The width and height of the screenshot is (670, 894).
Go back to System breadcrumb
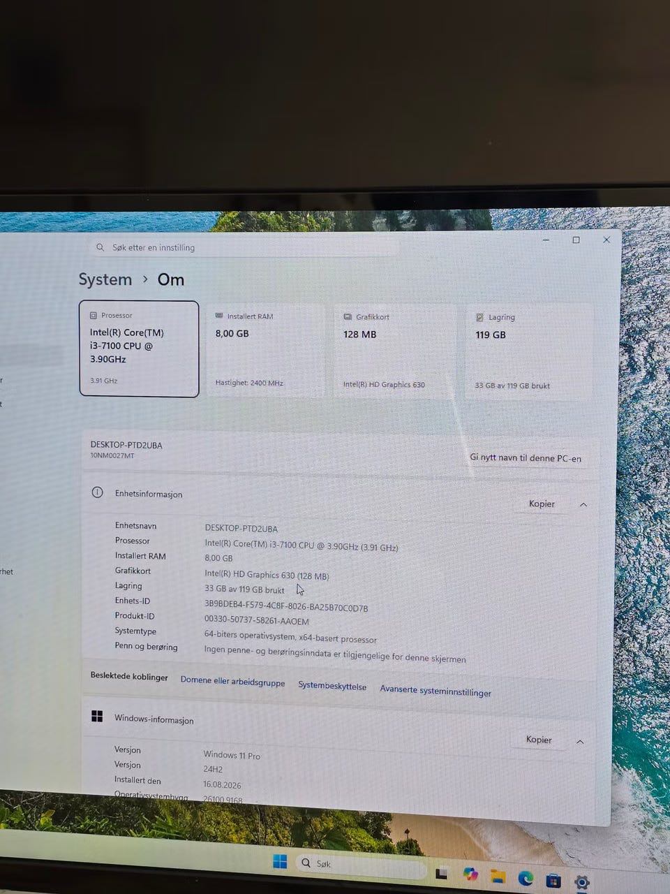[105, 279]
